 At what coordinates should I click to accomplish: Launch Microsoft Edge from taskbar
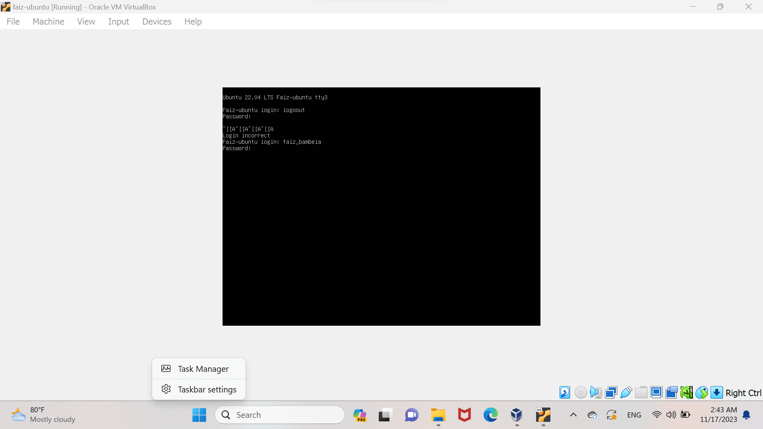490,415
